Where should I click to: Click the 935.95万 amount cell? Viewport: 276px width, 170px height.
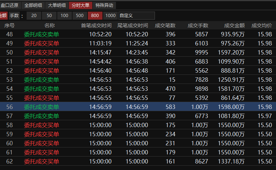(x=233, y=34)
